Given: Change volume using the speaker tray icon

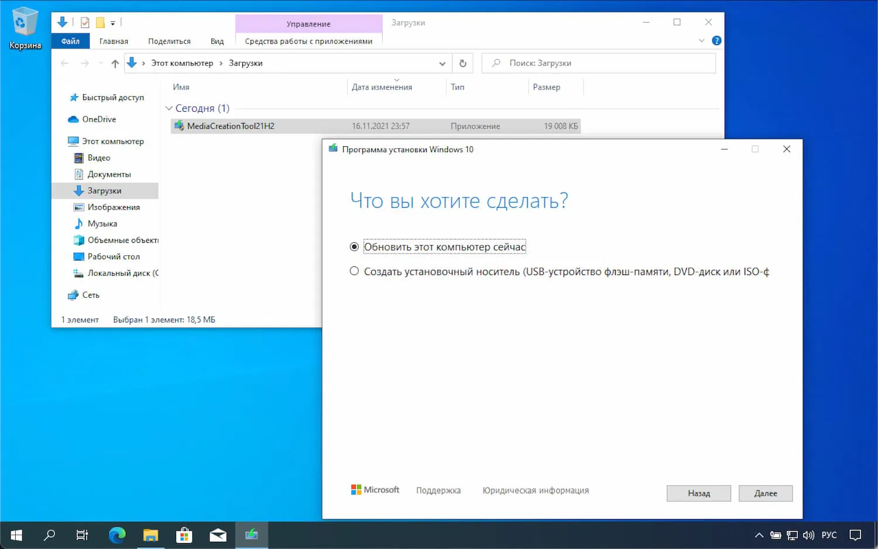Looking at the screenshot, I should pos(808,534).
